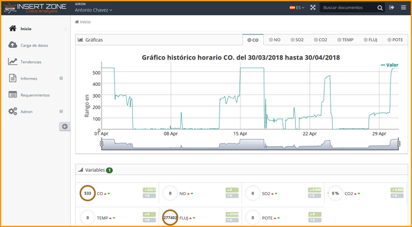Image resolution: width=412 pixels, height=227 pixels.
Task: Toggle fullscreen with the expand arrows icon
Action: tap(312, 7)
